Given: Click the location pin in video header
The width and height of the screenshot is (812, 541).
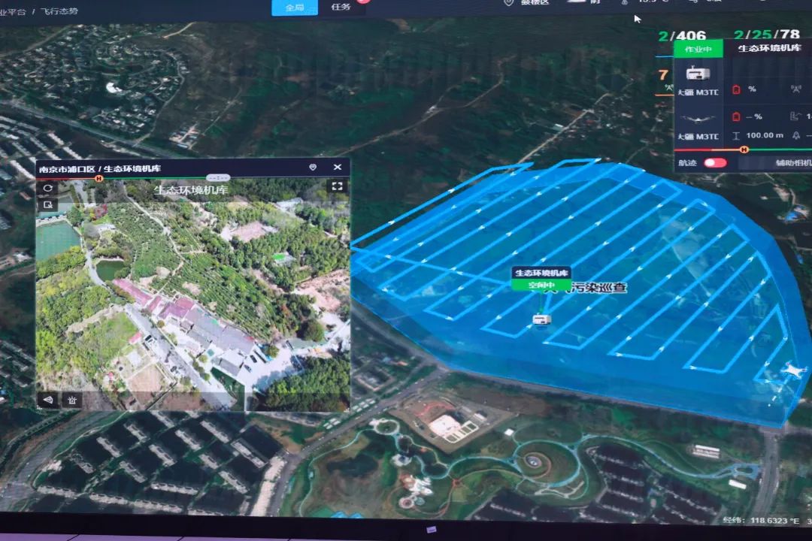Looking at the screenshot, I should pyautogui.click(x=313, y=168).
